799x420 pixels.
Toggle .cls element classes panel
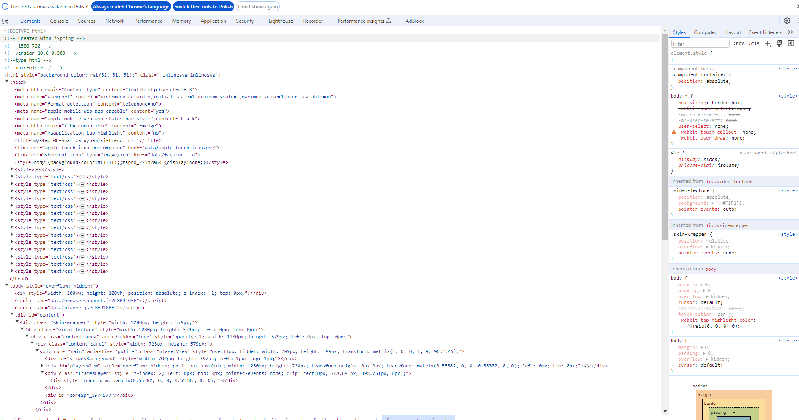(x=754, y=44)
